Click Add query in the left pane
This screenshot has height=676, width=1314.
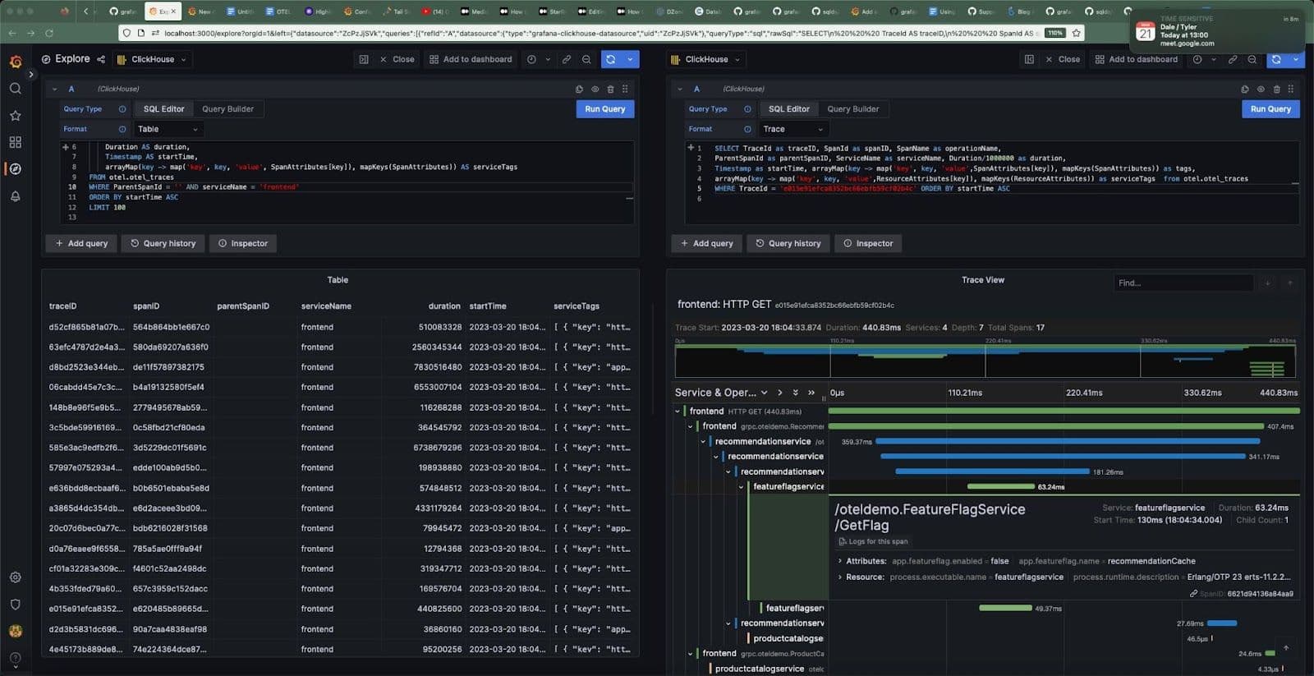click(81, 244)
